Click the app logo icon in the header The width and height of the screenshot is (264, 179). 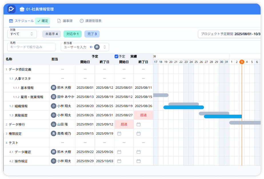point(11,9)
